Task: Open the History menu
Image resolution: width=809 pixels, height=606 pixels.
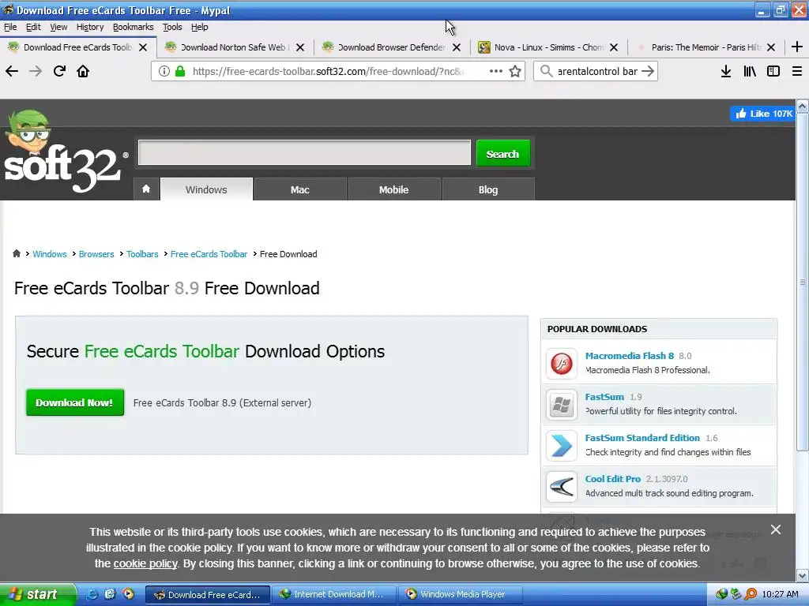Action: pos(90,27)
